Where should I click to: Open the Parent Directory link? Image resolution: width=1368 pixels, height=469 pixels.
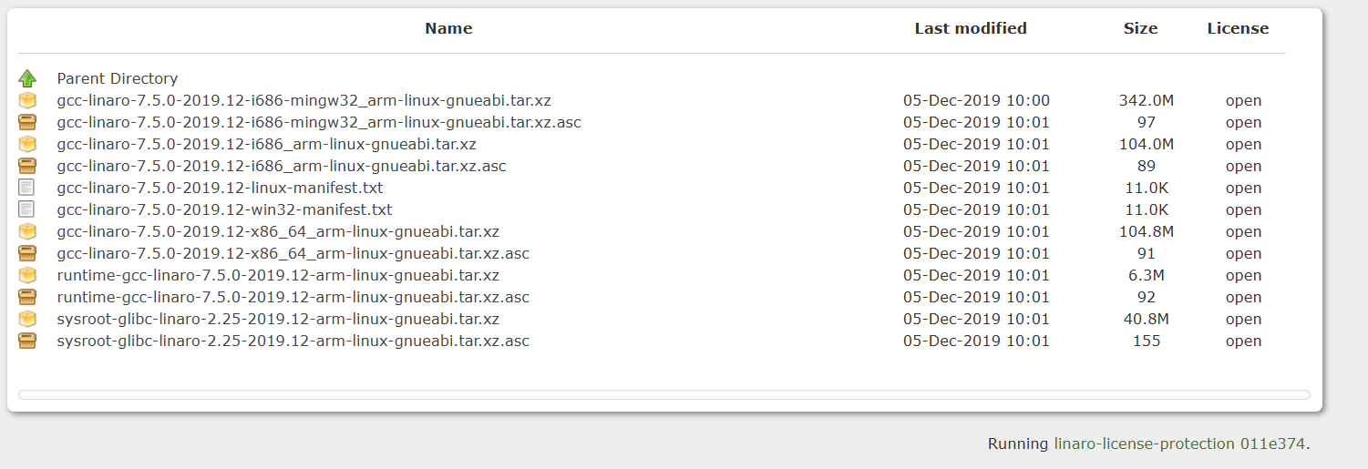pyautogui.click(x=118, y=78)
